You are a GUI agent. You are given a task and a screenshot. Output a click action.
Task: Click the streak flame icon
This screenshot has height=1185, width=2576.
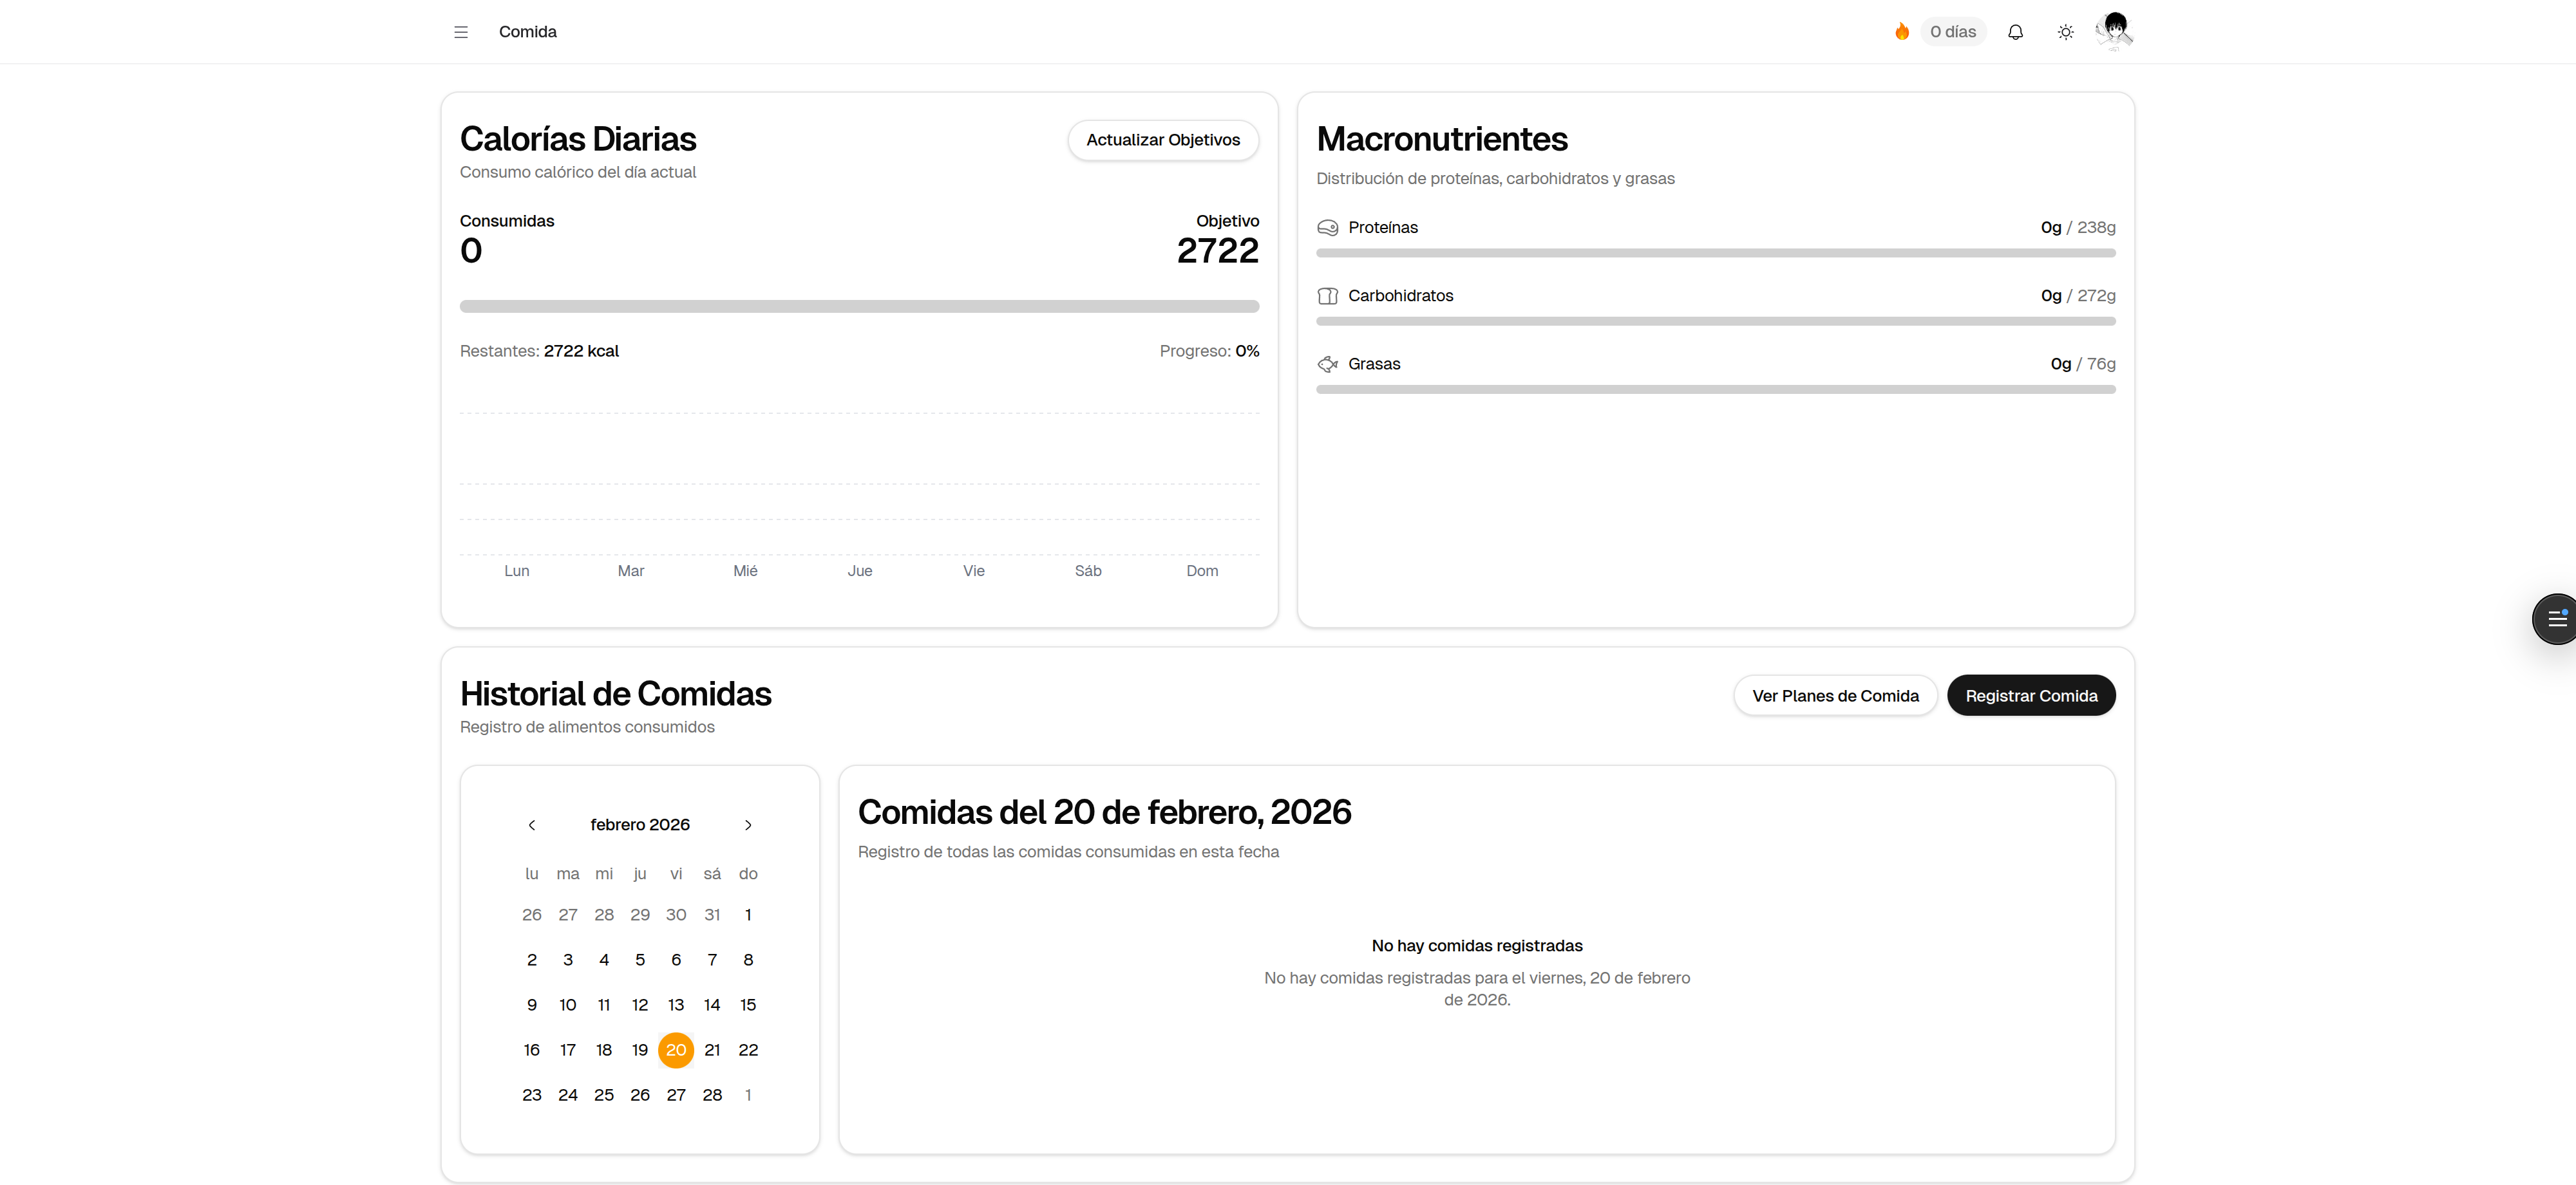(1902, 31)
